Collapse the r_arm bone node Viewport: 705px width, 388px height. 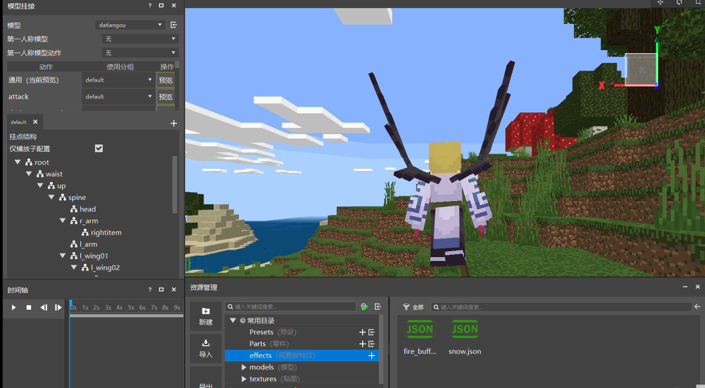pos(63,221)
